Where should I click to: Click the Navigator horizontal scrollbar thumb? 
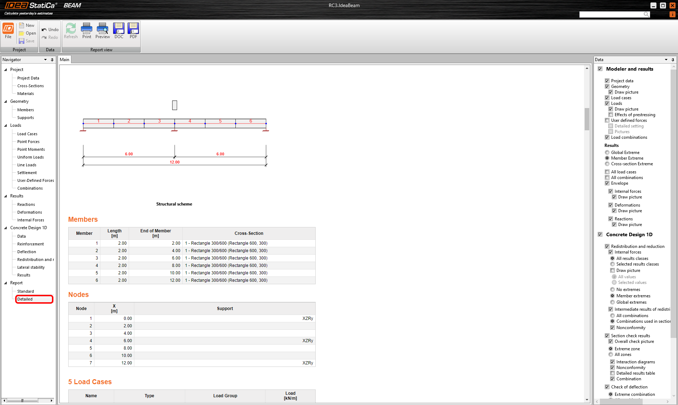point(22,401)
